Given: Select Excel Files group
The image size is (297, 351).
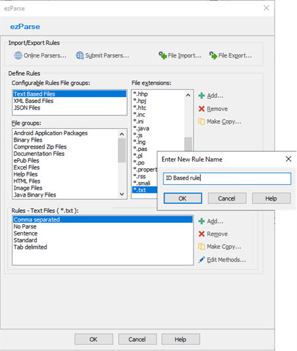Looking at the screenshot, I should pyautogui.click(x=65, y=168).
